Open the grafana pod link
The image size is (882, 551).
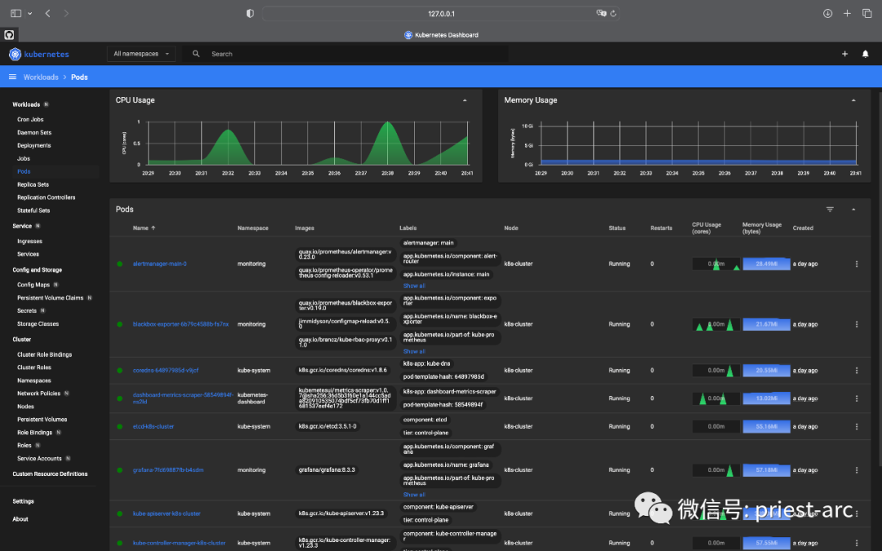pos(157,470)
